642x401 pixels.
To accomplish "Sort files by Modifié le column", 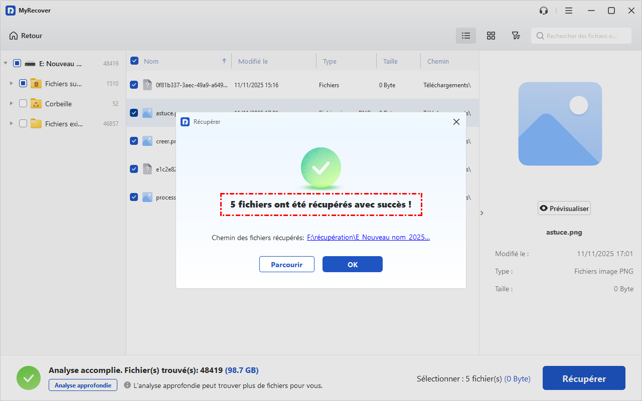I will click(x=253, y=62).
